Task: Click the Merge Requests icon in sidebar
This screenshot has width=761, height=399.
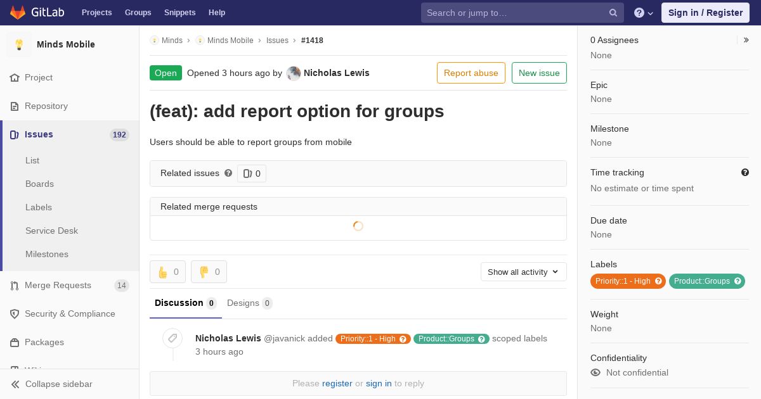Action: click(x=15, y=286)
